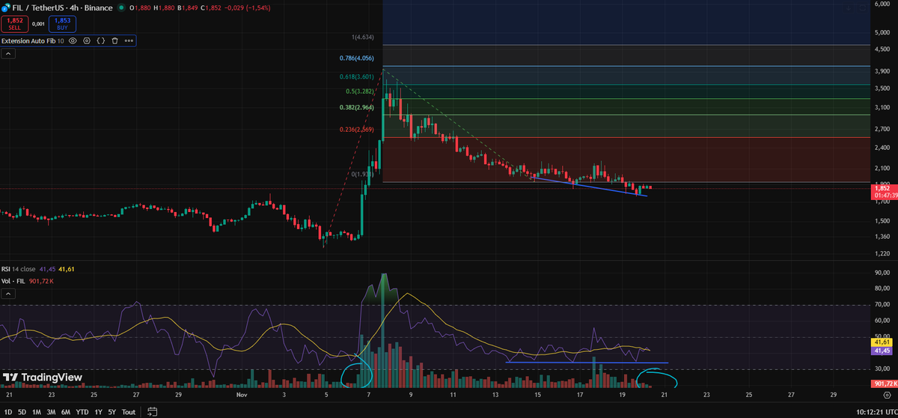Select the 5D time range
Image resolution: width=898 pixels, height=418 pixels.
(22, 411)
